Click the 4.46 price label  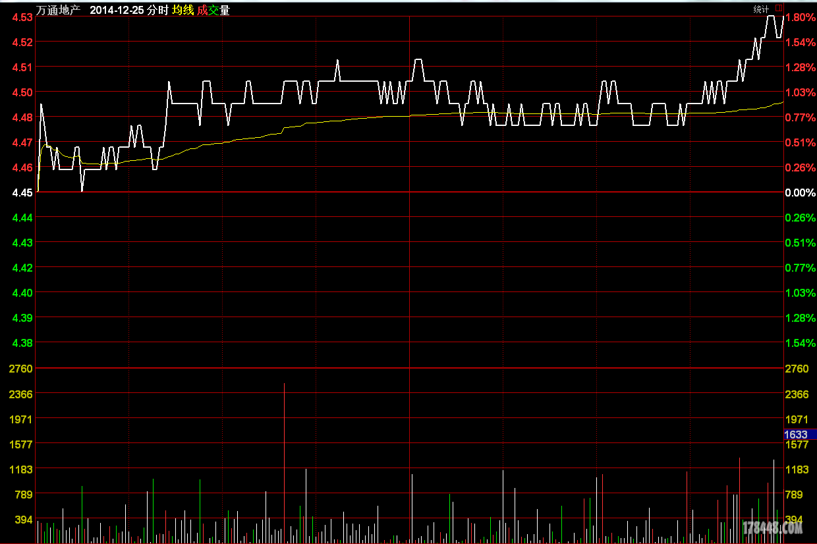(22, 167)
